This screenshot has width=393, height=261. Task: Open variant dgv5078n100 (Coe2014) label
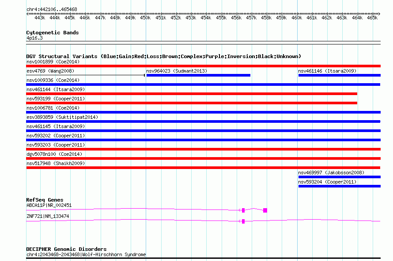[x=54, y=154]
